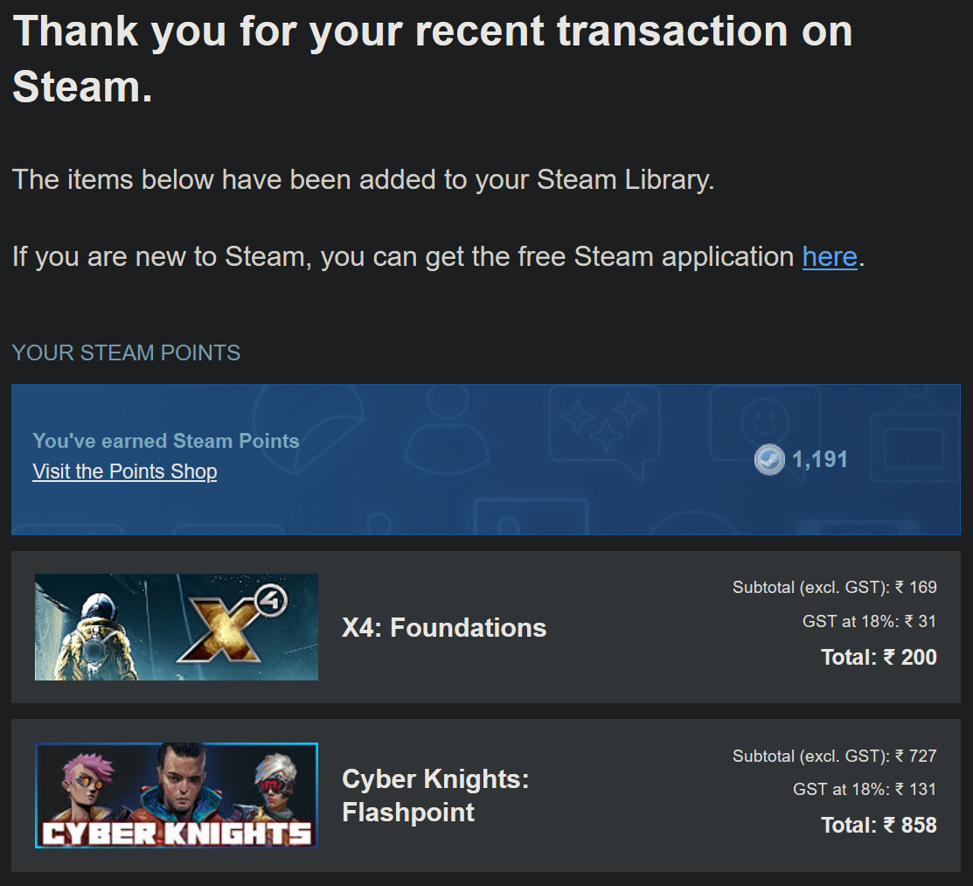Image resolution: width=973 pixels, height=886 pixels.
Task: Click the YOUR STEAM POINTS section header
Action: coord(126,353)
